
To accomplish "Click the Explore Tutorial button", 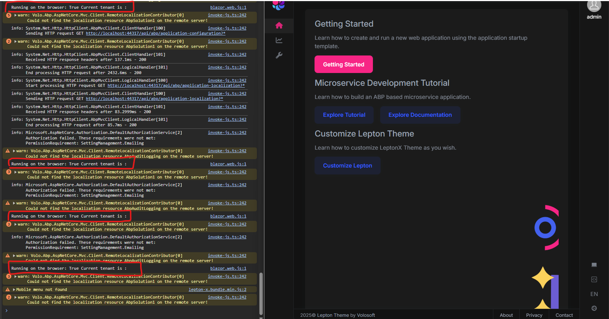I will pos(344,115).
